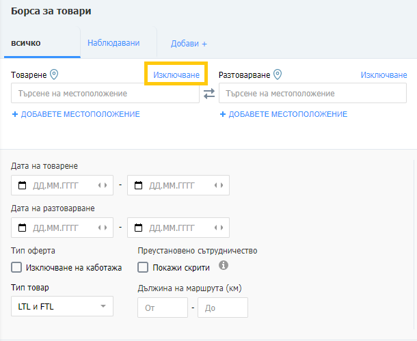
Task: Focus the unloading location search field
Action: [312, 93]
